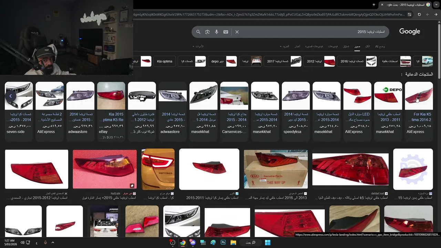Image resolution: width=441 pixels, height=248 pixels.
Task: Switch to the تسوّق (Shopping) tab
Action: [x=346, y=46]
